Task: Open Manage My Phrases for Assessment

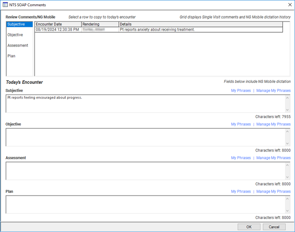Action: (273, 158)
